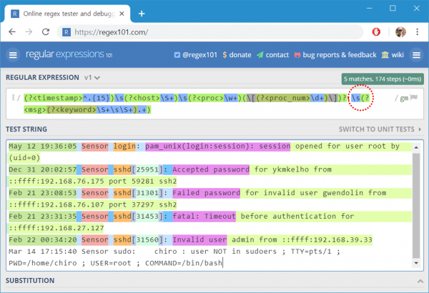Click the test string scrollbar thumb
The image size is (429, 293).
[416, 205]
